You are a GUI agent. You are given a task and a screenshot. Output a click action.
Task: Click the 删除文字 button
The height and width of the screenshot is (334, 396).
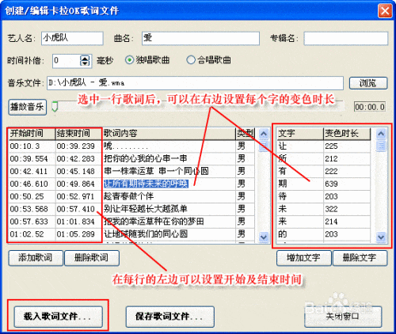click(x=360, y=258)
